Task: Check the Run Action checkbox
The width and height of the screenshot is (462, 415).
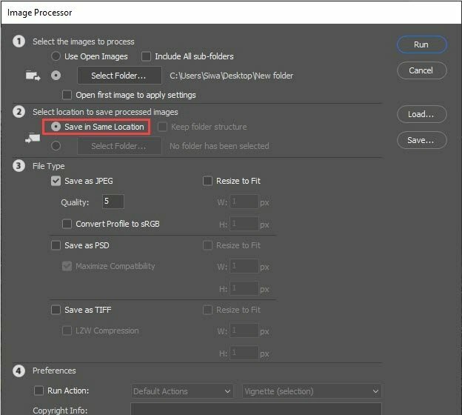Action: (38, 391)
